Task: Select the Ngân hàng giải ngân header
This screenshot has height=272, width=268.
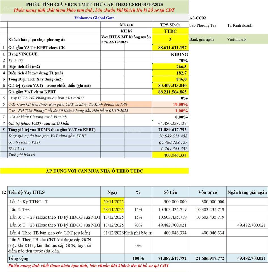Action: tap(247, 192)
